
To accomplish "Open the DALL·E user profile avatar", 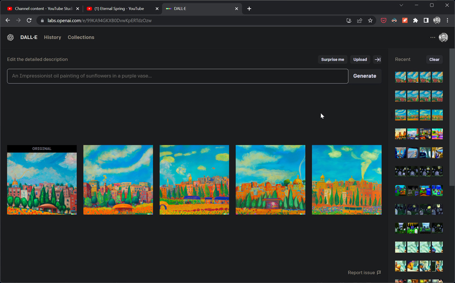I will click(443, 38).
